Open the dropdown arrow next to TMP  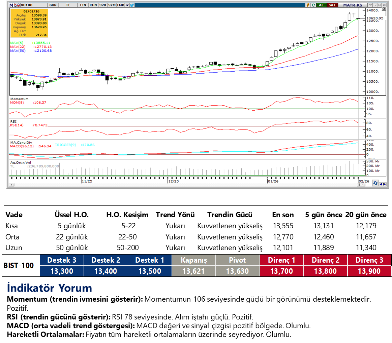(x=127, y=5)
